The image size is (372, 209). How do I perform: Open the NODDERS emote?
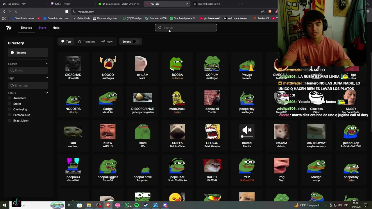tap(73, 102)
